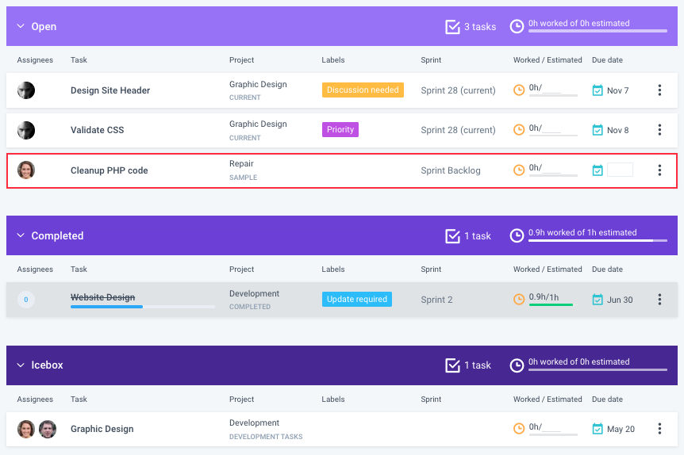Click the task checkbox icon in the Icebox header
This screenshot has height=455, width=684.
[x=452, y=365]
